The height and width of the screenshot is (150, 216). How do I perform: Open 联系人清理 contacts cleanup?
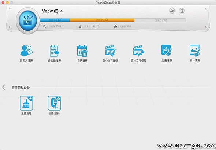(x=26, y=53)
